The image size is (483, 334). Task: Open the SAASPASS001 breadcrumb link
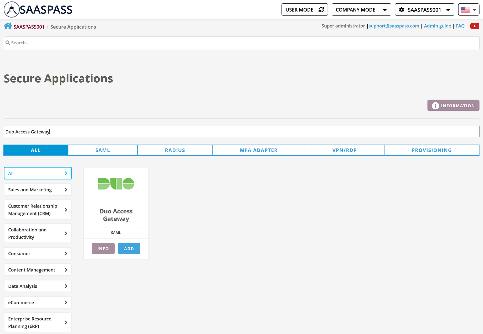click(29, 27)
